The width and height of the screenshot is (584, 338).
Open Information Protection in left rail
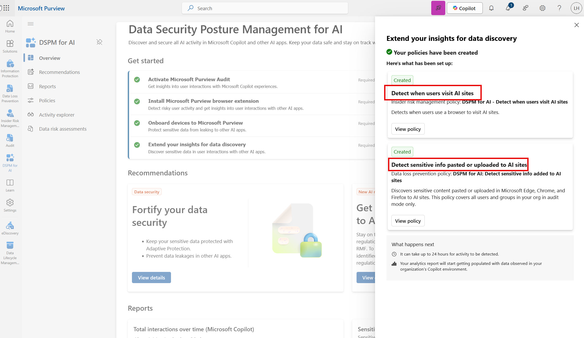click(10, 69)
